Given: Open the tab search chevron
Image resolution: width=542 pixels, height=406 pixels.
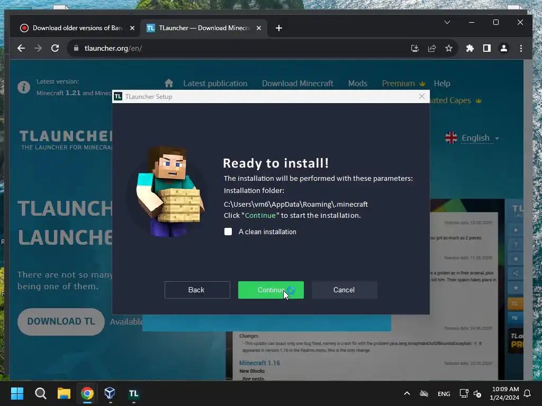Looking at the screenshot, I should [447, 22].
